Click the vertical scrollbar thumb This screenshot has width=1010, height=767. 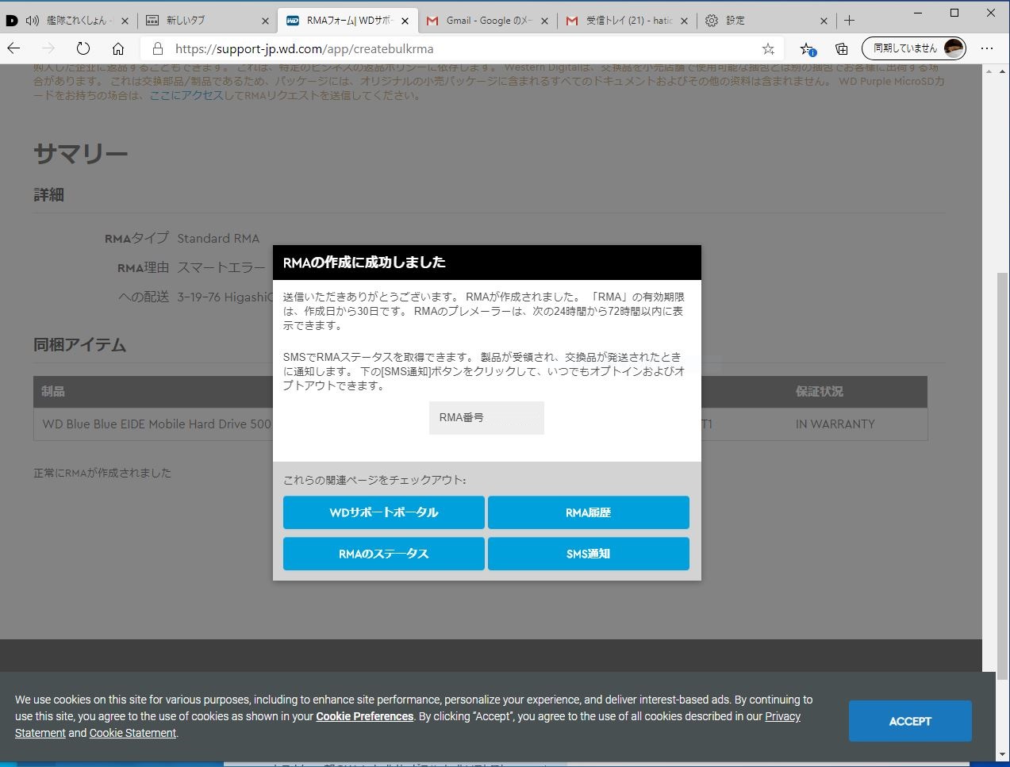pos(1003,476)
